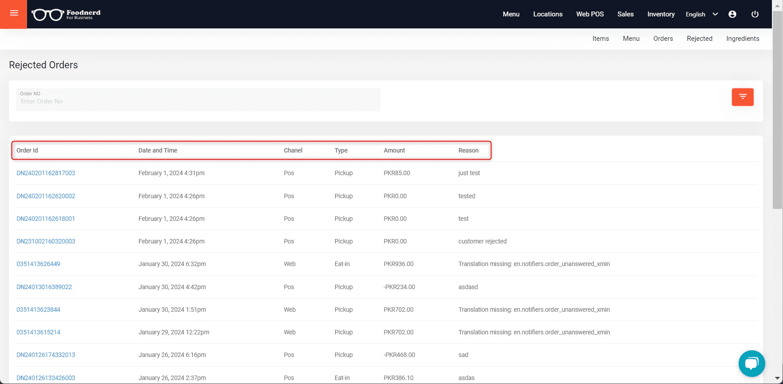Select the -PKR234.00 amount cell

click(x=399, y=287)
